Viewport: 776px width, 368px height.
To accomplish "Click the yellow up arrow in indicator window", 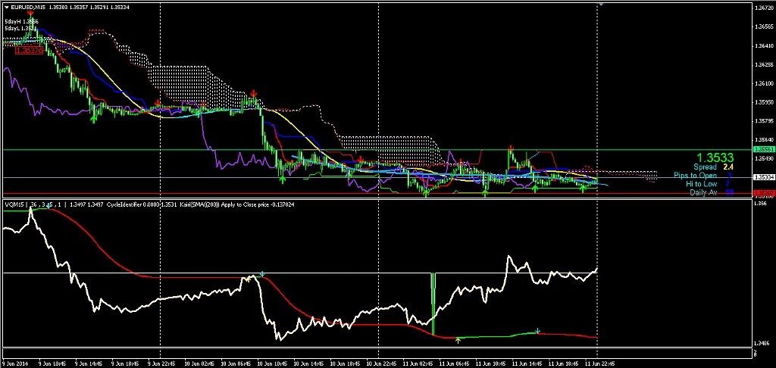I will coord(458,340).
